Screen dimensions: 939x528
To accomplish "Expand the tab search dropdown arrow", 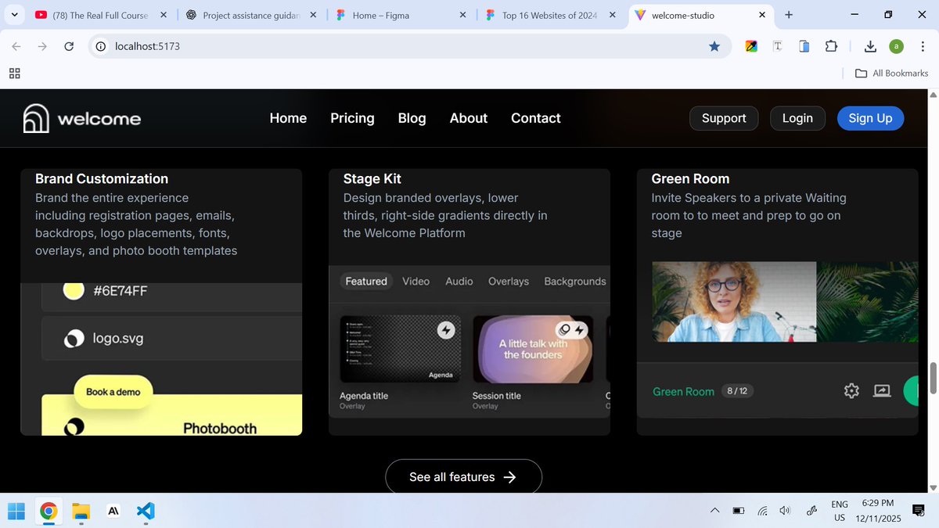I will [14, 15].
